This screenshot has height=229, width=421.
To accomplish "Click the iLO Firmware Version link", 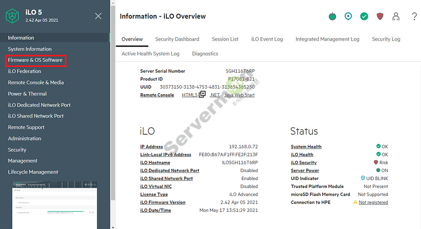I will point(163,203).
